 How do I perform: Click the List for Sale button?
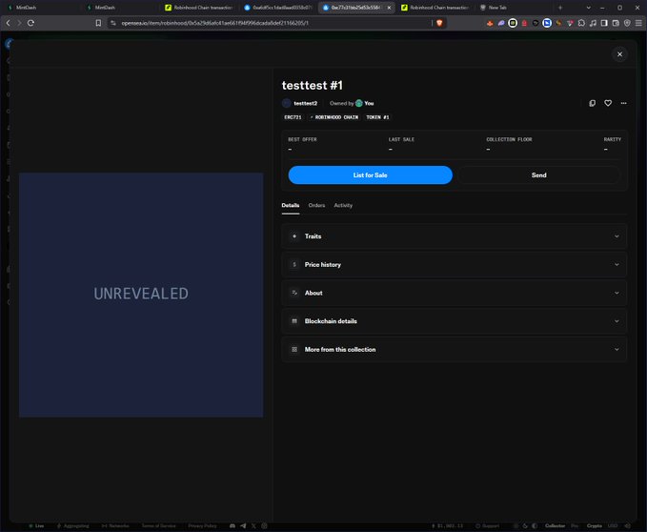(370, 175)
